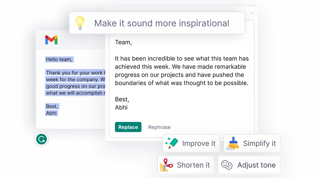The width and height of the screenshot is (320, 178).
Task: Close the Grammarly suggestion panel
Action: (x=252, y=13)
